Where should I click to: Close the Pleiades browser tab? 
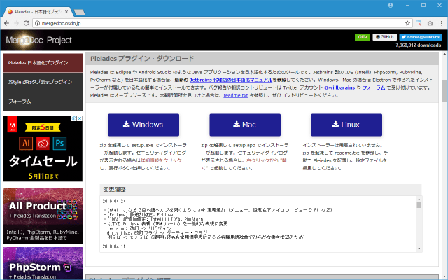pyautogui.click(x=66, y=12)
